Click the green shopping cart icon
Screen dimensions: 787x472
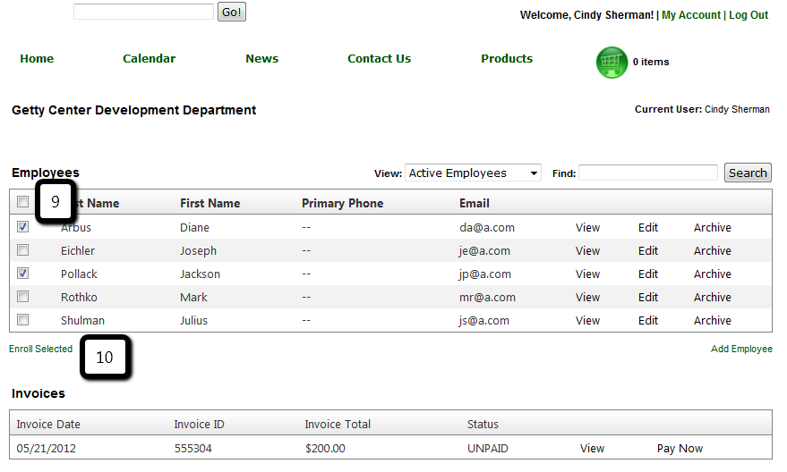pyautogui.click(x=612, y=62)
